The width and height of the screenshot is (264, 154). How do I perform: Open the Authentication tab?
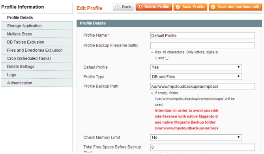(x=37, y=83)
